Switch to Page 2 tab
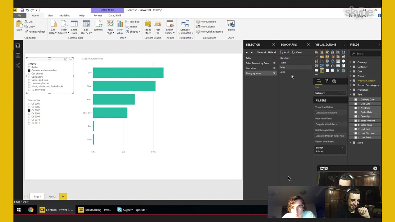This screenshot has width=395, height=222. (52, 196)
